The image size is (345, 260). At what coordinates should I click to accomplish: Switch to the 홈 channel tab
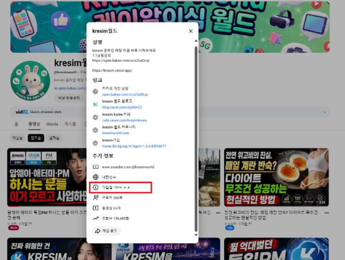16,124
